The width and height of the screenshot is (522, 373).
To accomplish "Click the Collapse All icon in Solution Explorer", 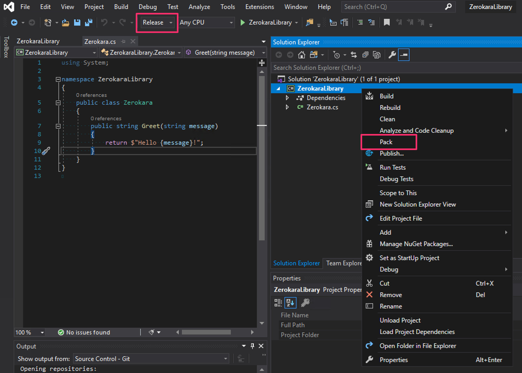I will [x=365, y=55].
